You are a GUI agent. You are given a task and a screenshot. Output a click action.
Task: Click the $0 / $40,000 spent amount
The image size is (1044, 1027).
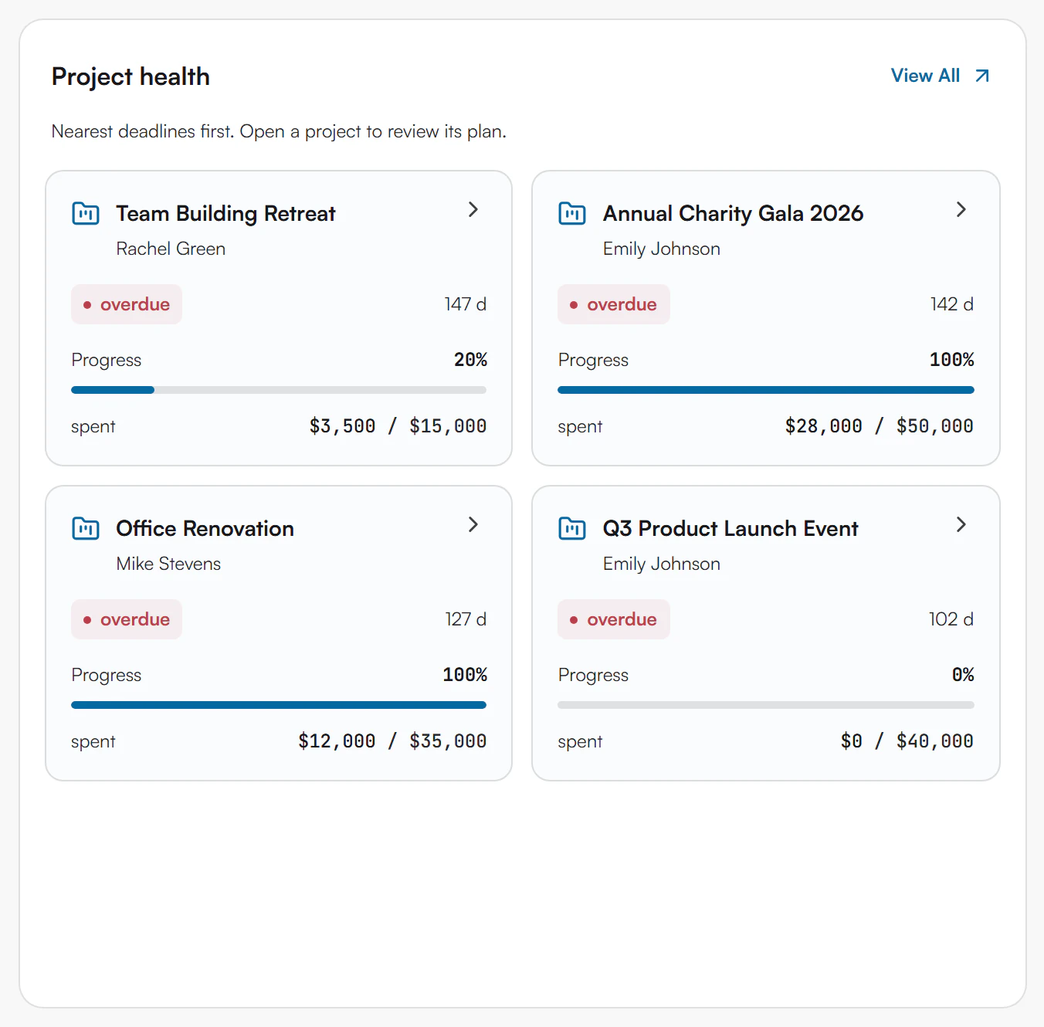coord(907,741)
